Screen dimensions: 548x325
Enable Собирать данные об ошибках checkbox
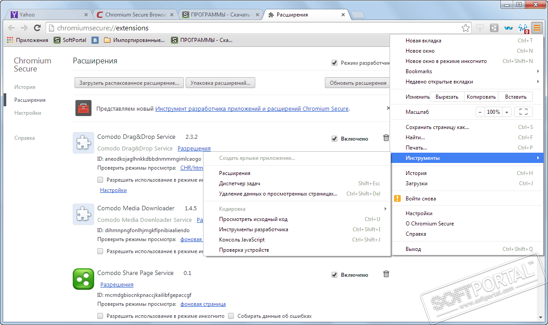click(x=231, y=316)
